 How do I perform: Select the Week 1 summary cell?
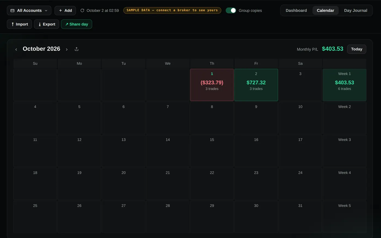pyautogui.click(x=345, y=85)
